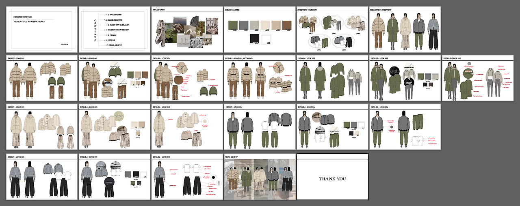
Task: Select Details - Look 001 artboard with fabric swatches
Action: 114,78
